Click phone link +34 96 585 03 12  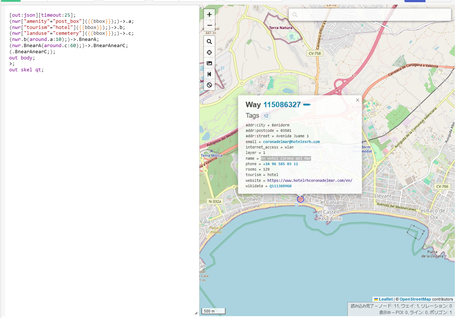coord(280,164)
